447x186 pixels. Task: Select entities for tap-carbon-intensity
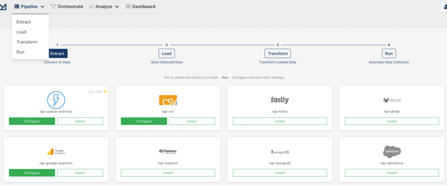pos(80,121)
